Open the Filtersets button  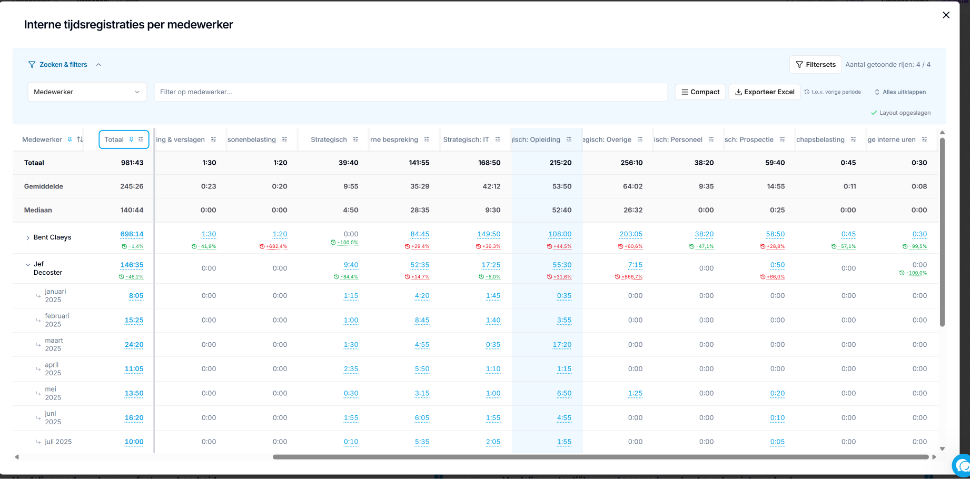click(x=816, y=65)
